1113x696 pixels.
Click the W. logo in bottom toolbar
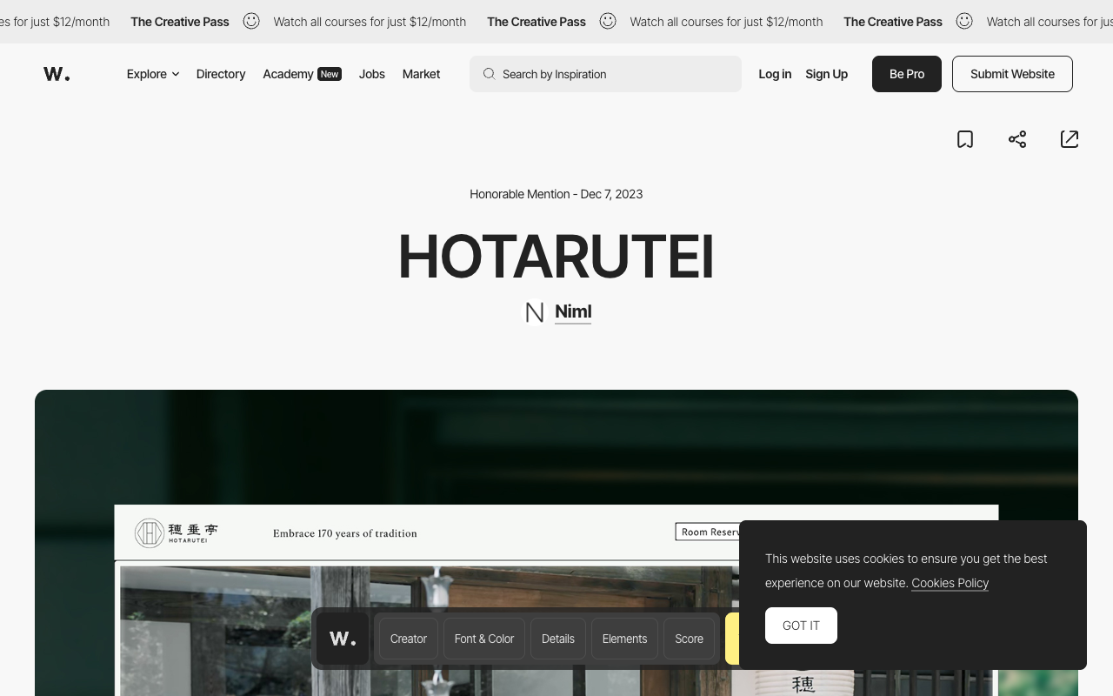[343, 639]
